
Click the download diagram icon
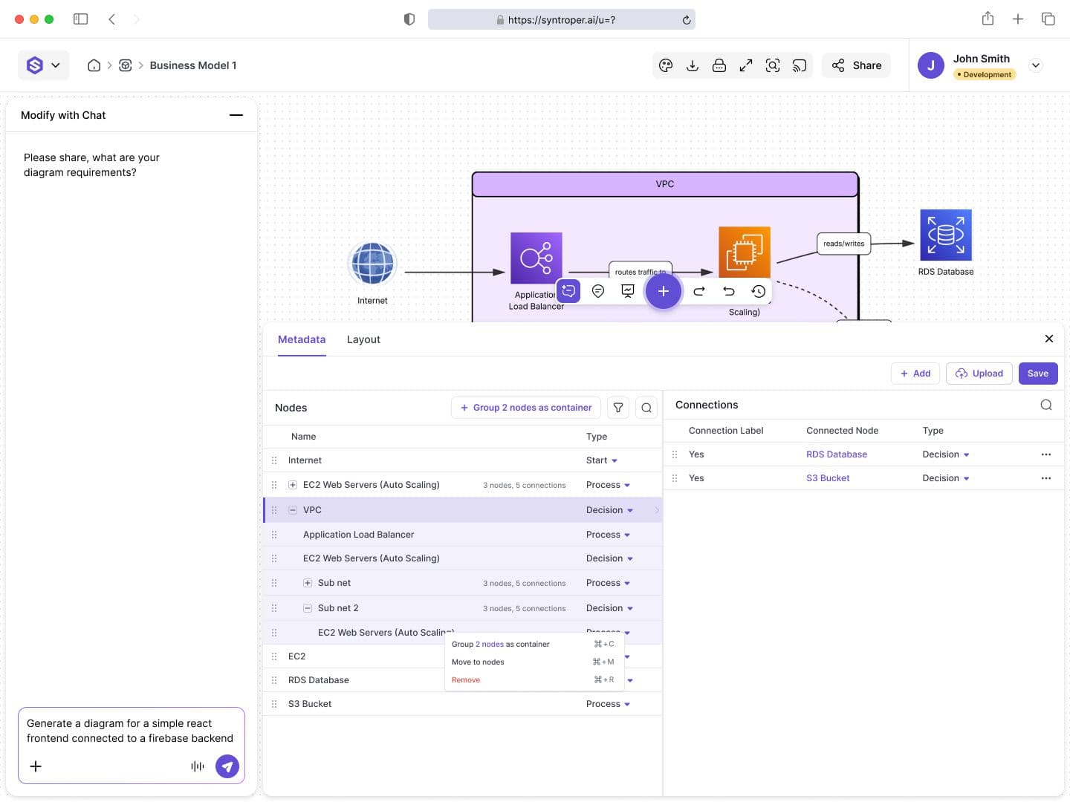pos(693,65)
